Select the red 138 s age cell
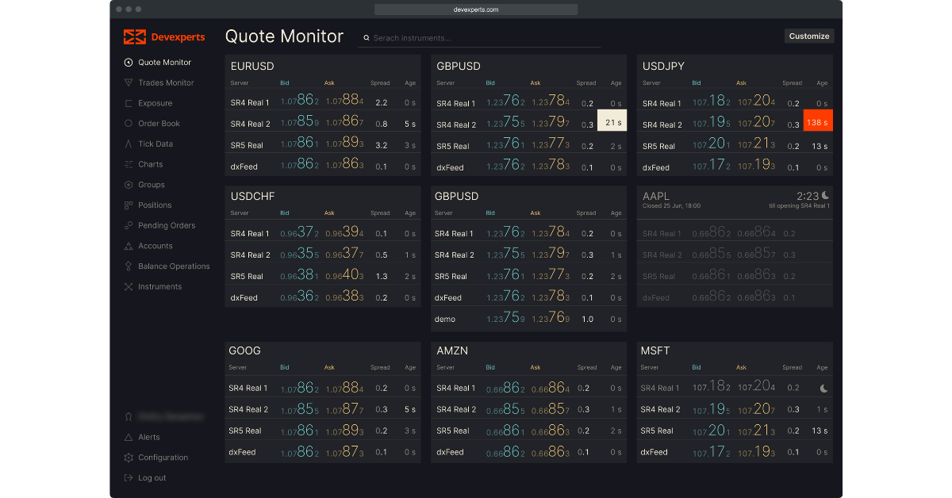This screenshot has width=952, height=498. pyautogui.click(x=818, y=121)
